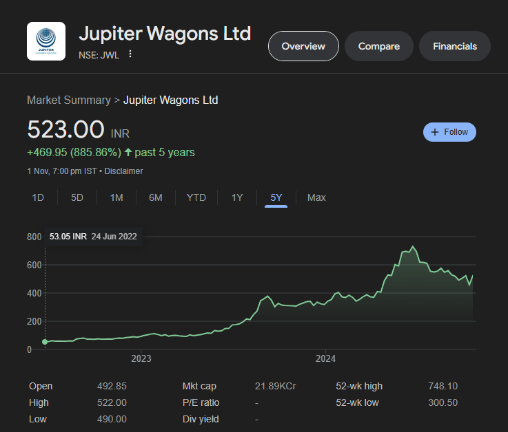Switch to the Compare tab

click(378, 46)
